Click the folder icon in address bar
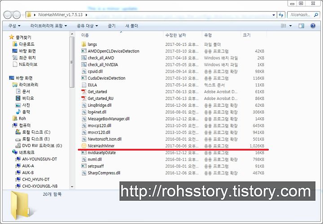Screen dimensions: 323x224 [x=29, y=15]
